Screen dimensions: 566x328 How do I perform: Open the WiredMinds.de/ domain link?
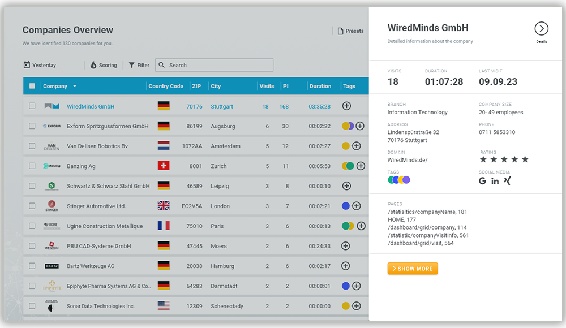coord(408,160)
